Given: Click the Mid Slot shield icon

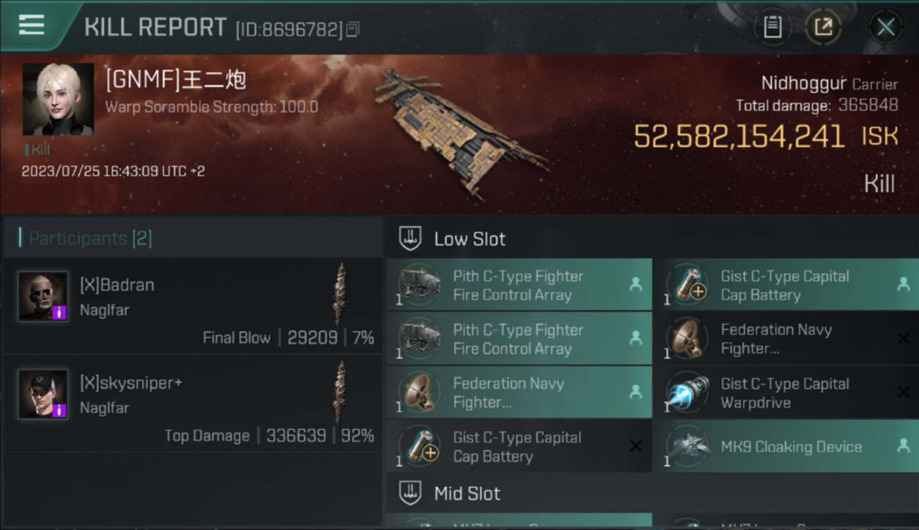Looking at the screenshot, I should [x=411, y=493].
